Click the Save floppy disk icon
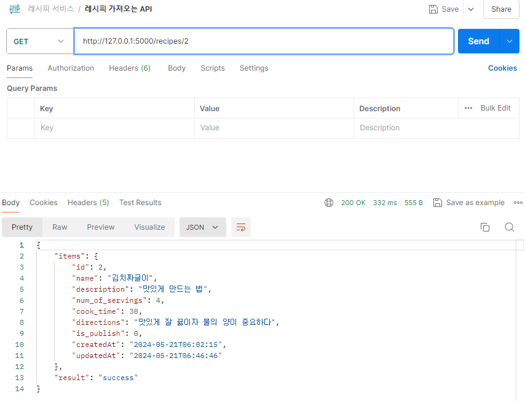This screenshot has width=525, height=401. click(433, 9)
